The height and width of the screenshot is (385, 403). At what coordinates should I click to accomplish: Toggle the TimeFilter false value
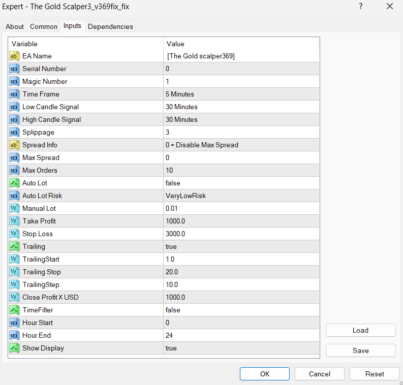click(x=173, y=310)
